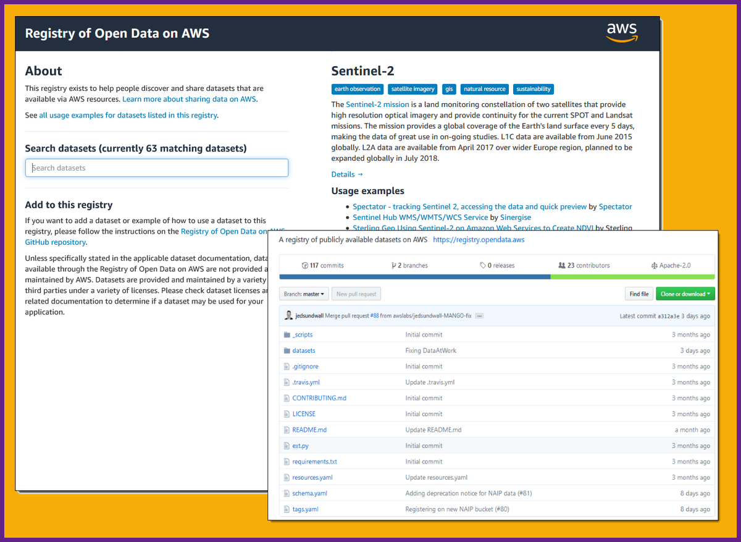Viewport: 741px width, 542px height.
Task: Open the 0 releases tab
Action: [497, 265]
